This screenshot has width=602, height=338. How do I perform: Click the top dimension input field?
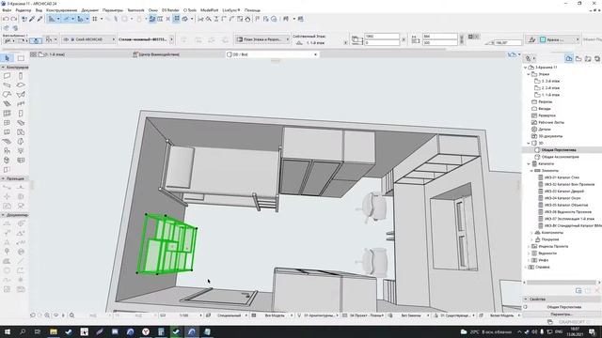click(x=382, y=36)
